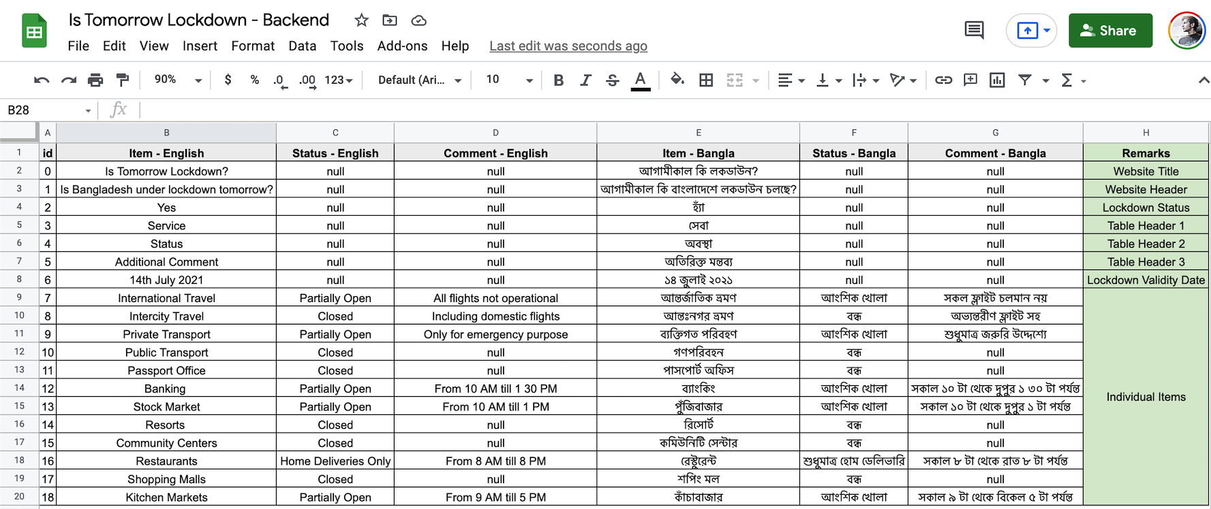Open the Sheets home icon
Viewport: 1211px width, 509px height.
34,31
